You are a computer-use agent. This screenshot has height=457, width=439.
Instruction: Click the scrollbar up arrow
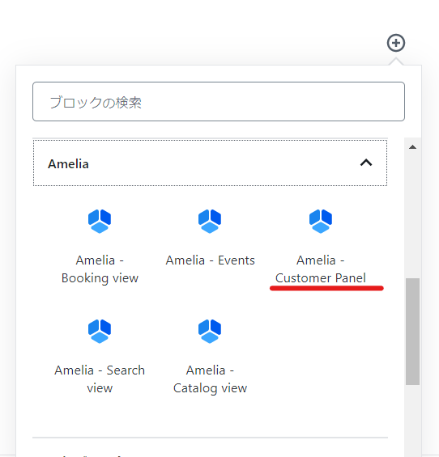coord(412,147)
